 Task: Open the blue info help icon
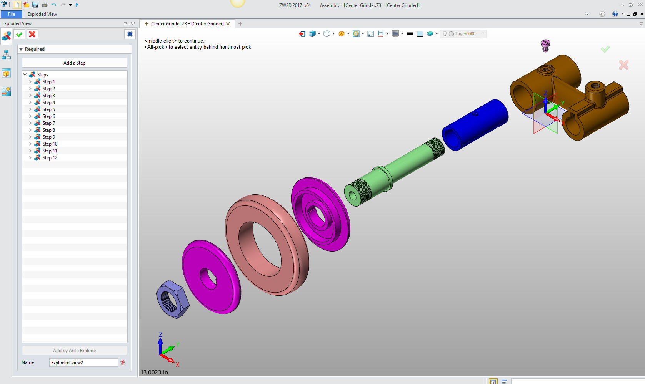pyautogui.click(x=130, y=35)
